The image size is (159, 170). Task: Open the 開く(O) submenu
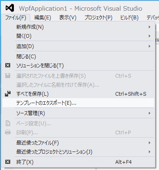click(78, 36)
